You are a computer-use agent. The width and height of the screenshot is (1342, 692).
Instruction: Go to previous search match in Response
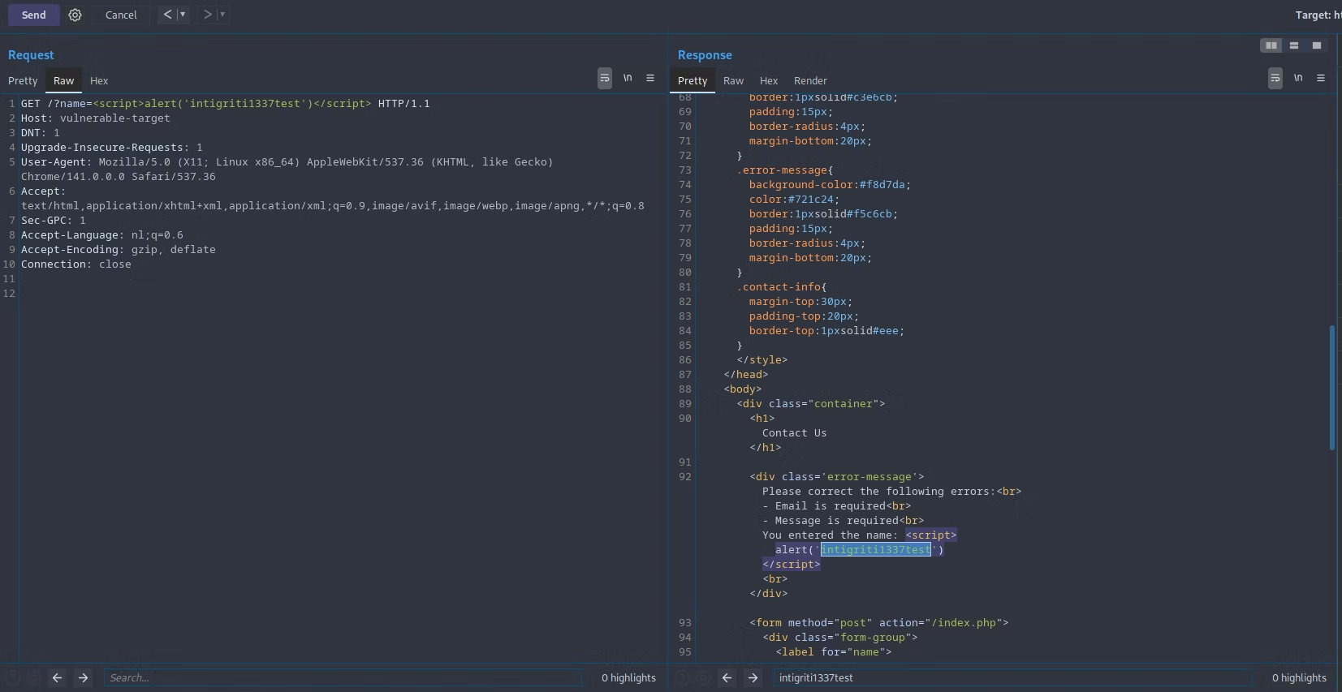point(727,677)
